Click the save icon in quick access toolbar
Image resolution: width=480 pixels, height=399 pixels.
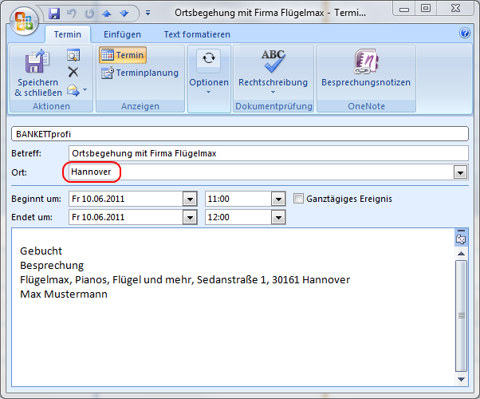tap(54, 14)
